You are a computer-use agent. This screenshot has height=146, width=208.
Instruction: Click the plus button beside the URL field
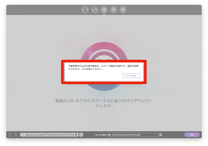(x=81, y=135)
